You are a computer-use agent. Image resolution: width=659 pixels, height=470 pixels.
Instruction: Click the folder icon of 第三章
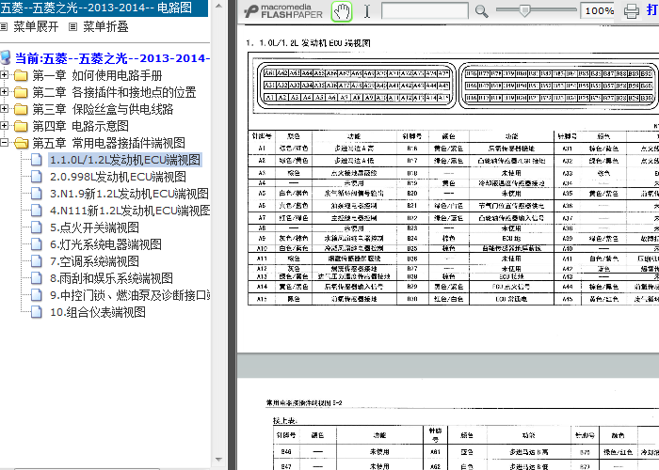pos(21,109)
